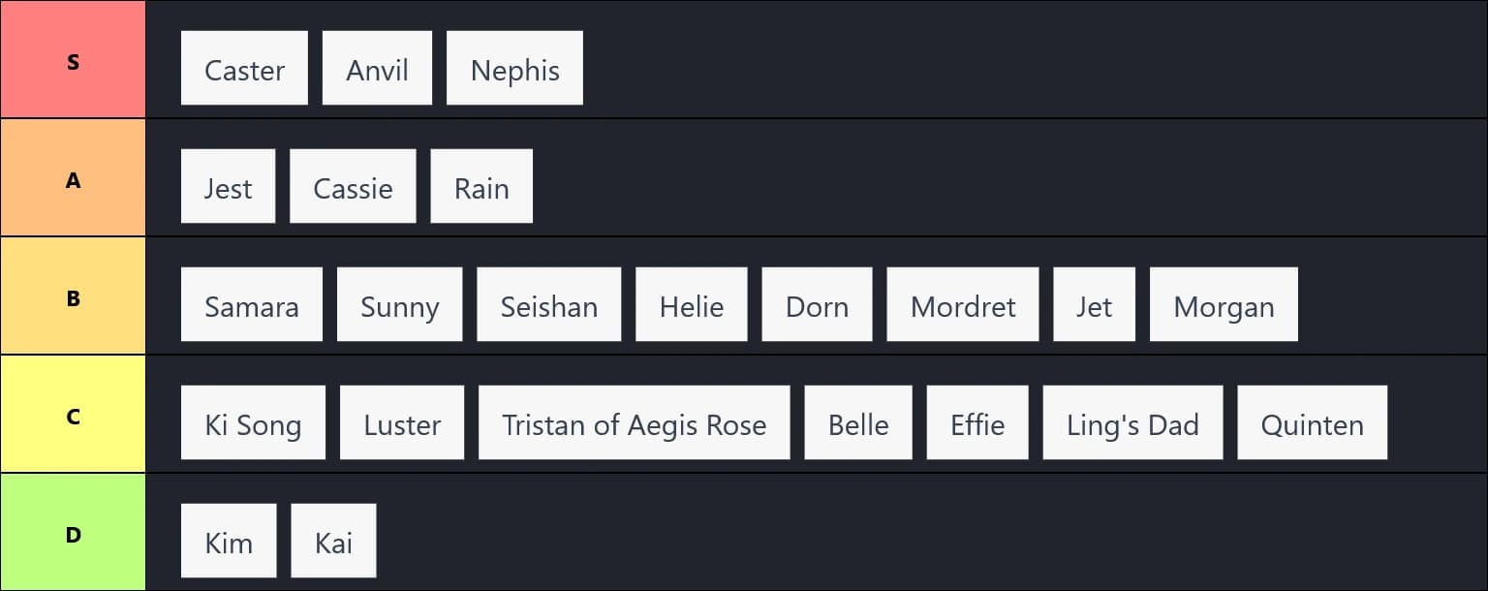The width and height of the screenshot is (1488, 591).
Task: Select the Kai card in D tier
Action: [x=333, y=542]
